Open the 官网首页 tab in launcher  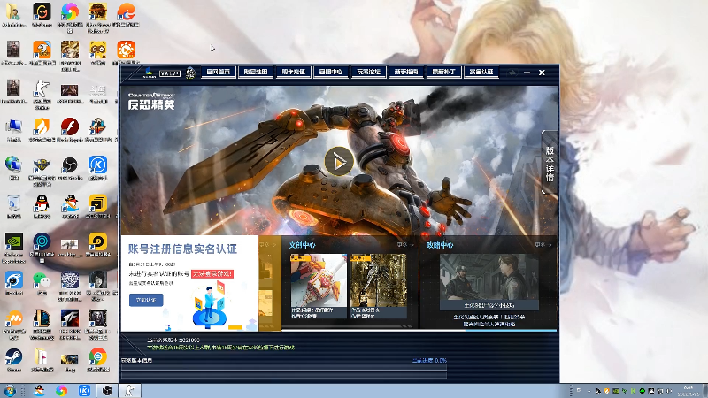219,72
